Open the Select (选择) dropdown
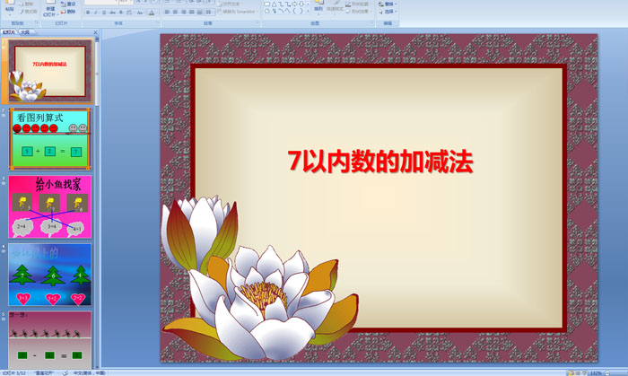628x376 pixels. coord(388,12)
